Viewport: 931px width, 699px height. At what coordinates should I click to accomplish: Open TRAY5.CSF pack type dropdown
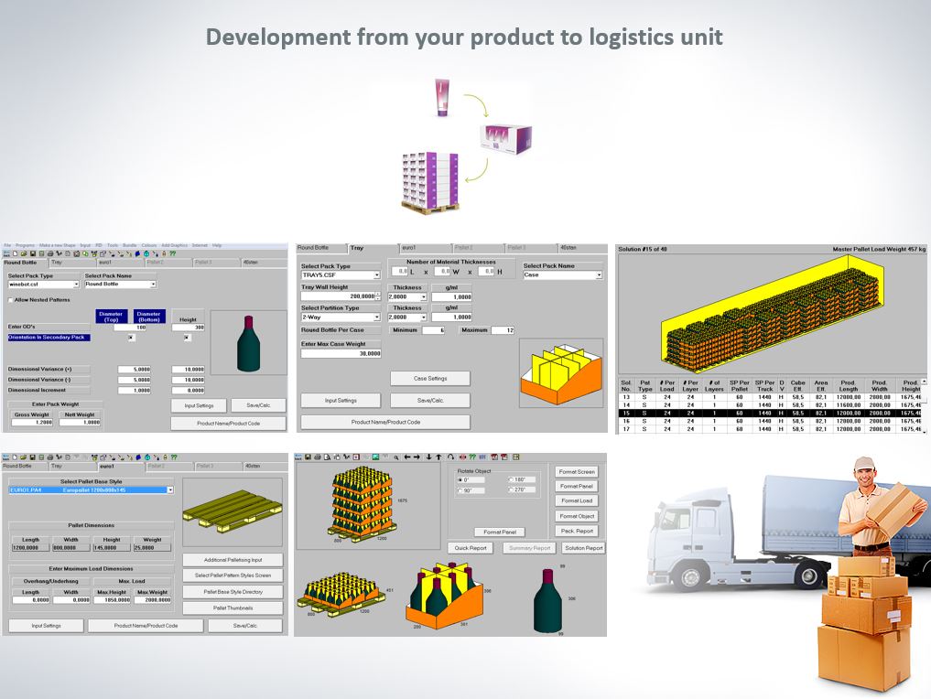pos(376,275)
